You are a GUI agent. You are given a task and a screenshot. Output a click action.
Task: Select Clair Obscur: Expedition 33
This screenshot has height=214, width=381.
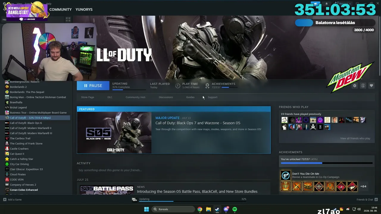click(x=26, y=169)
